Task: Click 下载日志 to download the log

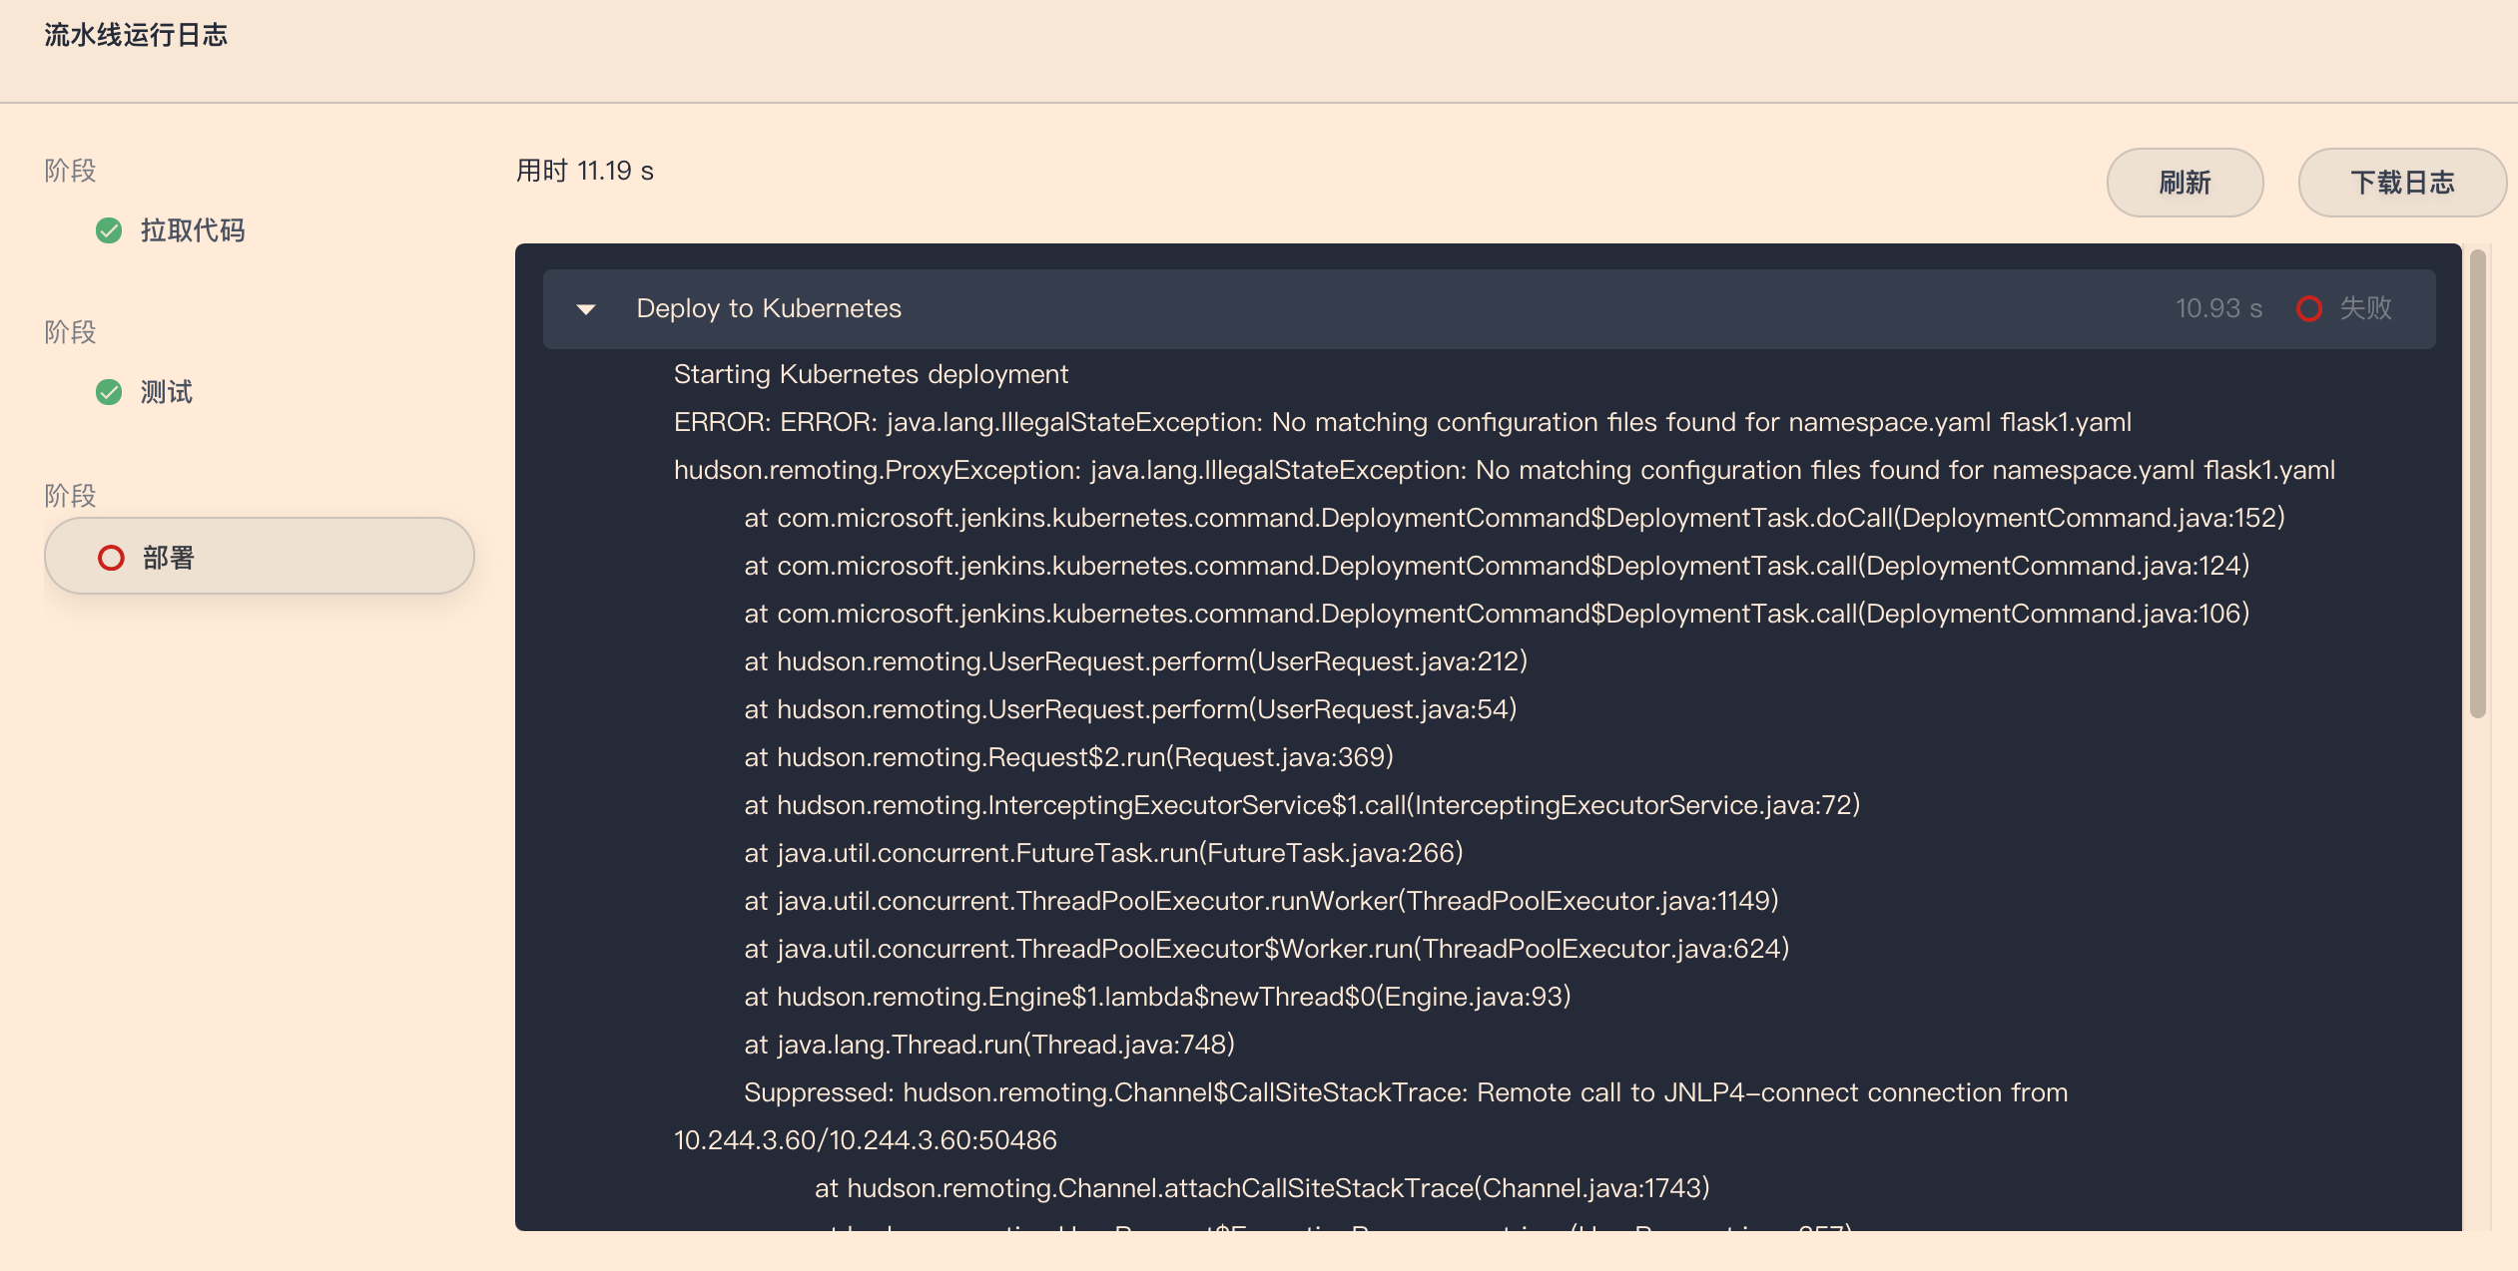Action: [x=2401, y=183]
